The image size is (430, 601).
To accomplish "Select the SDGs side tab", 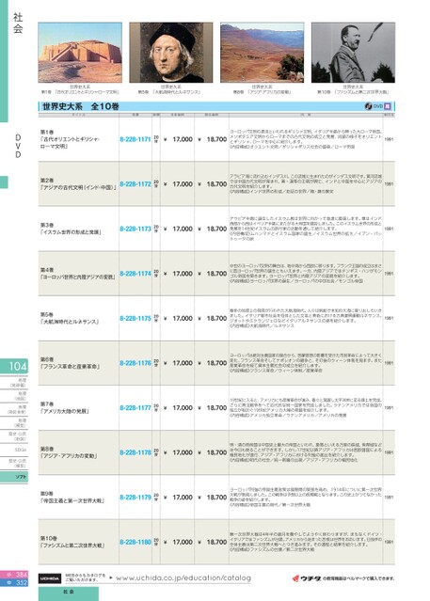I will click(x=14, y=450).
